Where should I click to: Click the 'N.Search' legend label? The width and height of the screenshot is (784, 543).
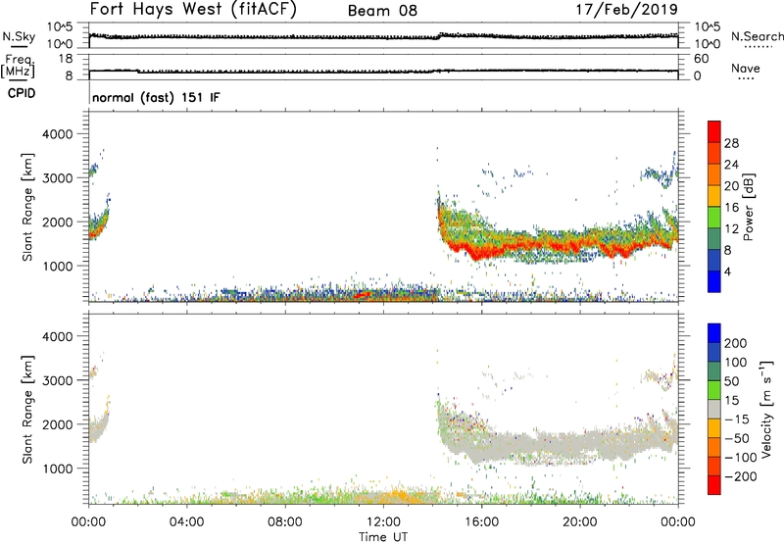pyautogui.click(x=757, y=36)
